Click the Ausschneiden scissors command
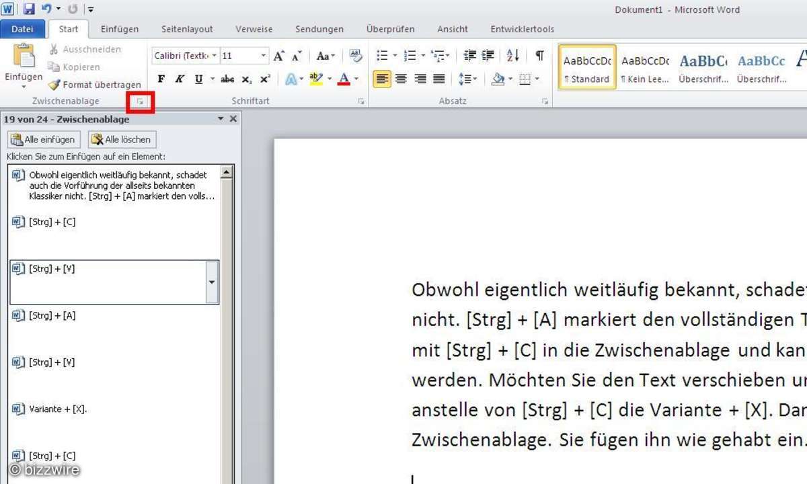Screen dimensions: 807x484 (85, 49)
